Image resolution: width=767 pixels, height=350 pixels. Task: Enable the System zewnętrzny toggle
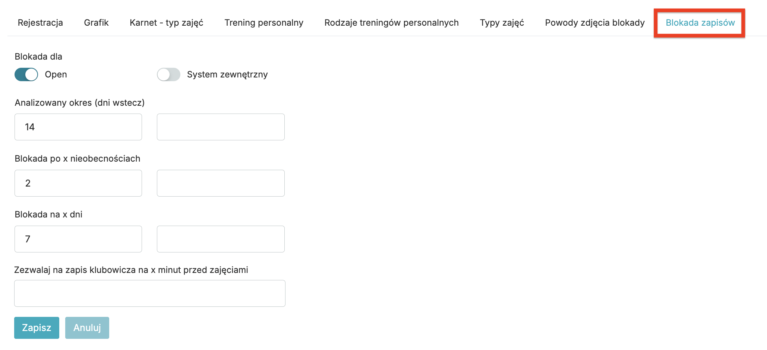(x=168, y=74)
